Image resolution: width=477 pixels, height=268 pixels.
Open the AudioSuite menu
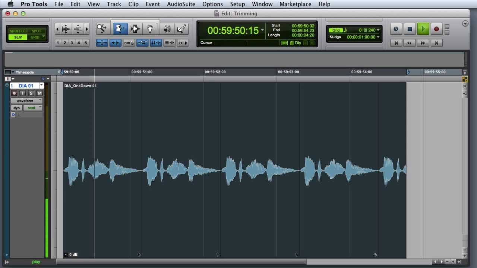pyautogui.click(x=181, y=4)
